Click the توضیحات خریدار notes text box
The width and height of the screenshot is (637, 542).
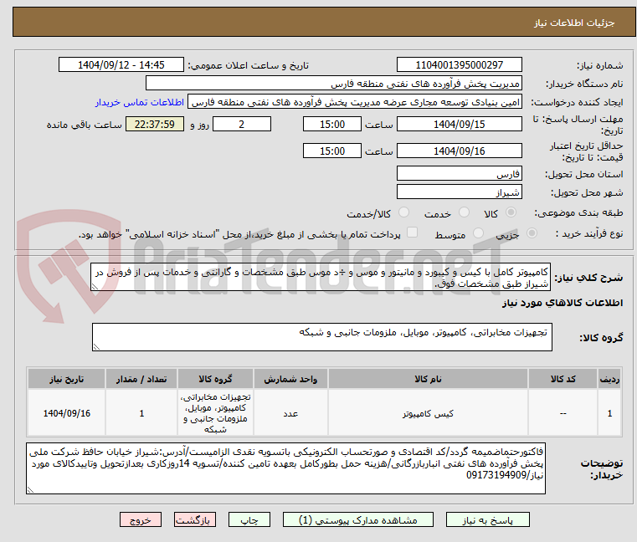(x=308, y=468)
